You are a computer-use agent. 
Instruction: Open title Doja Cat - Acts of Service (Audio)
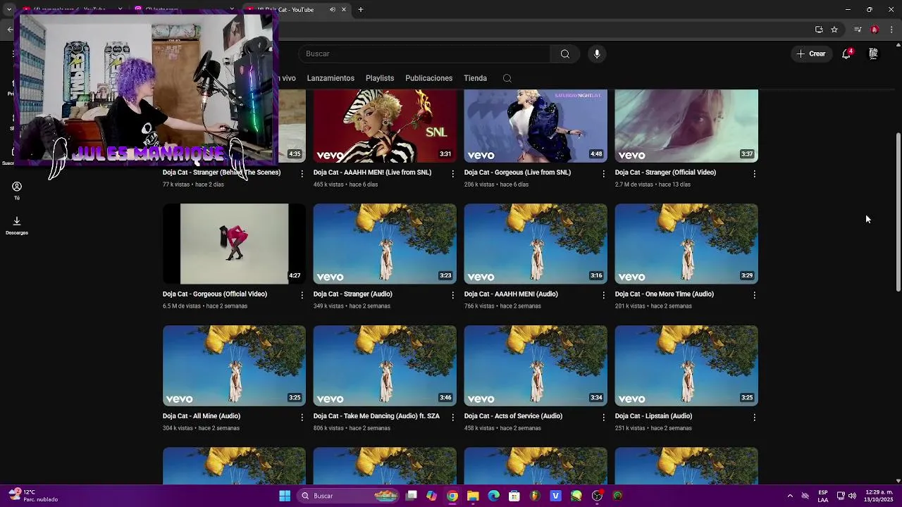[x=513, y=416]
